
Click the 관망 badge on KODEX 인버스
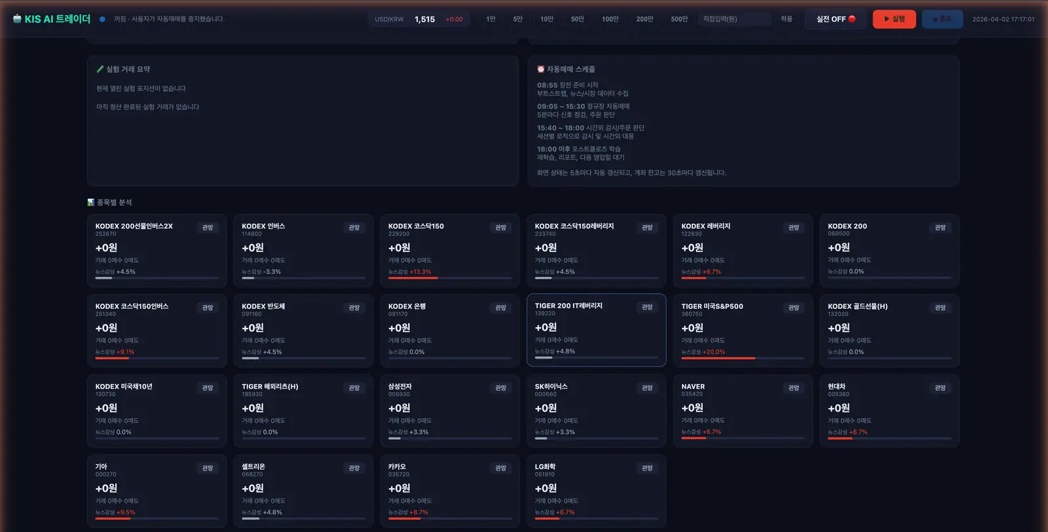[x=354, y=228]
